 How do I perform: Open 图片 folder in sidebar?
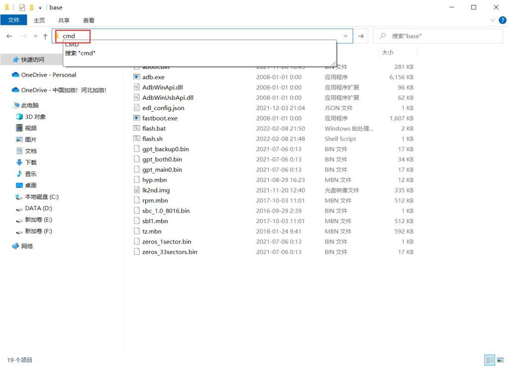tap(30, 139)
